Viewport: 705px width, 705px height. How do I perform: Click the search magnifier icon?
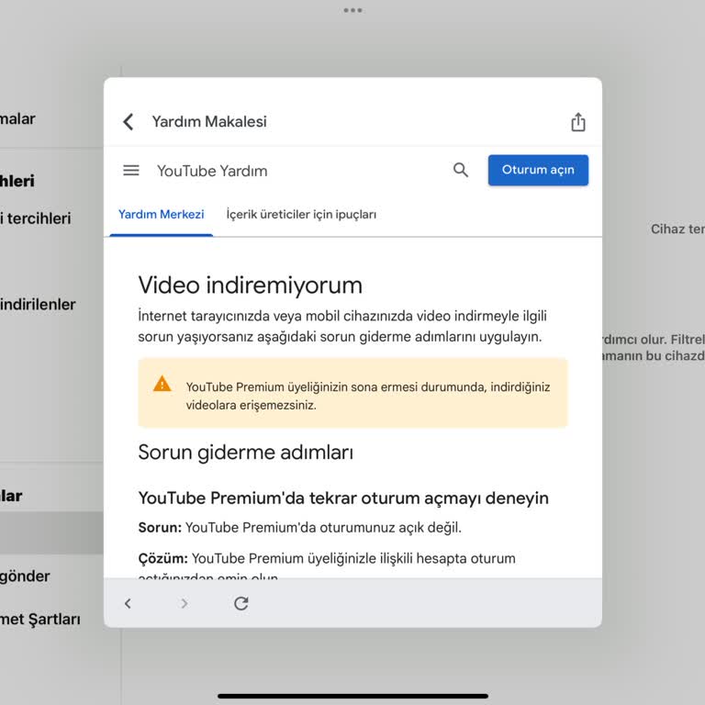click(461, 170)
